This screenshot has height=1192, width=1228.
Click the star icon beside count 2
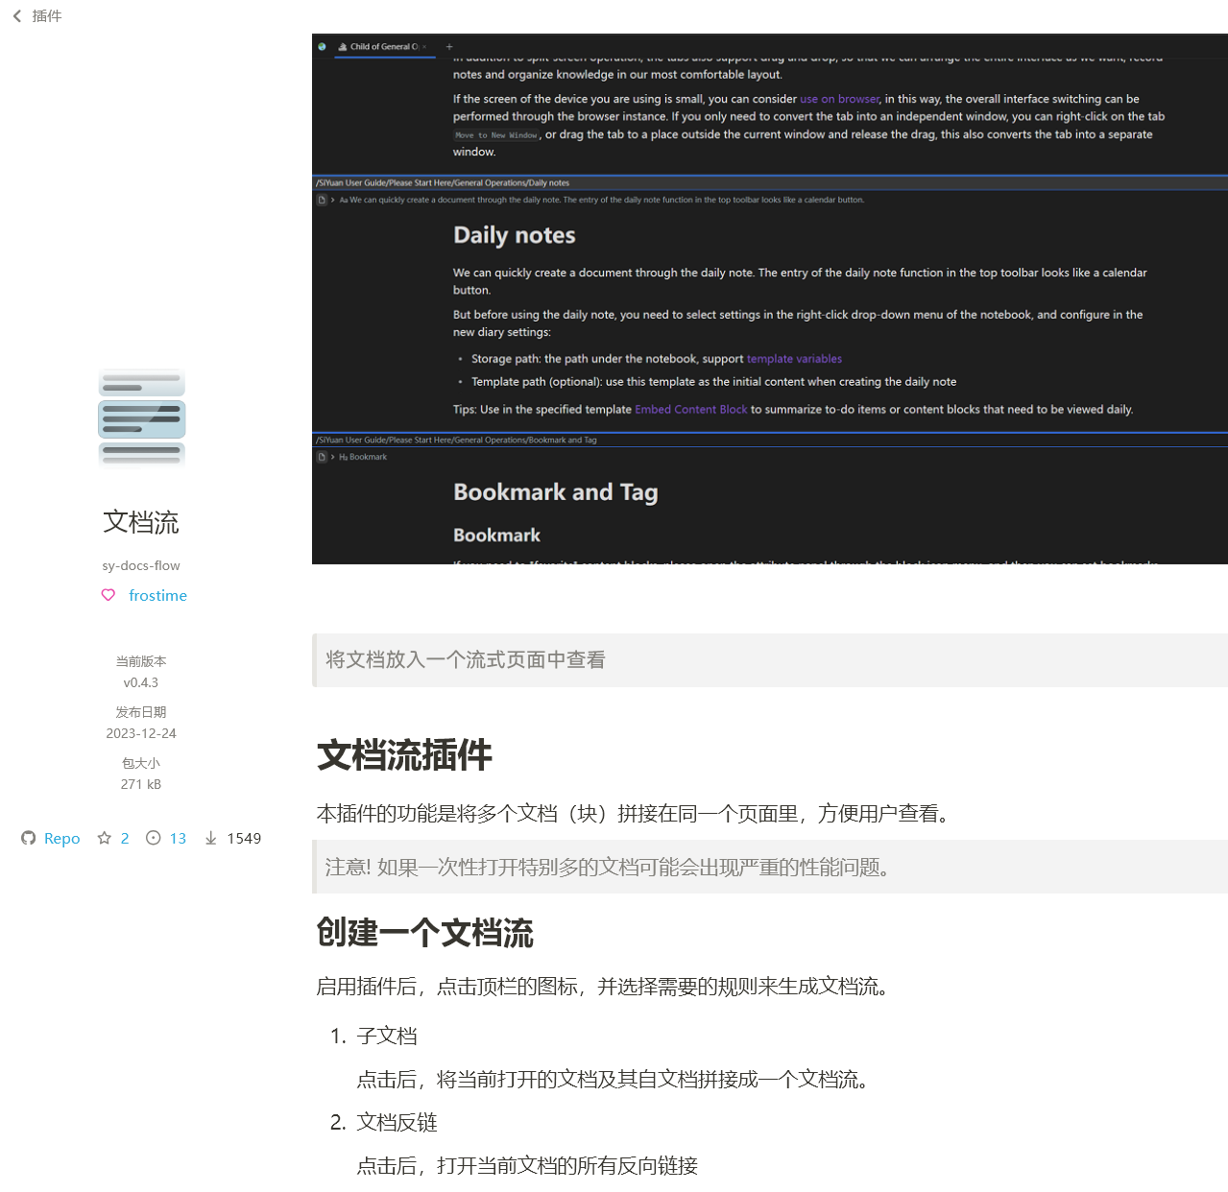pos(105,838)
